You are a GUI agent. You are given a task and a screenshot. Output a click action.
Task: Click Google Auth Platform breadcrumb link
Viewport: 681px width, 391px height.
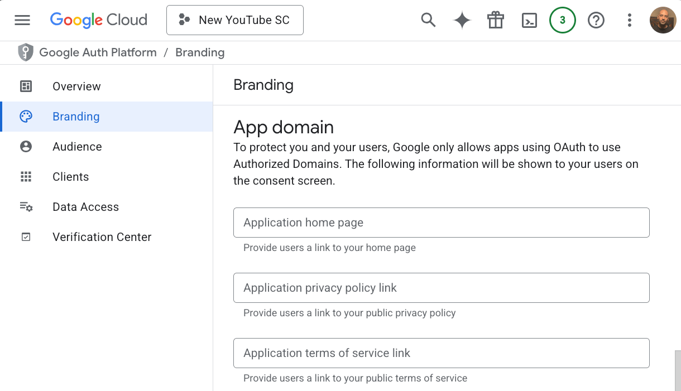[x=98, y=52]
